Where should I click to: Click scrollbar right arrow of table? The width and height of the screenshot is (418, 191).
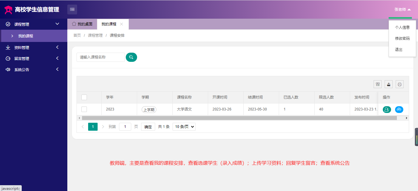click(x=407, y=118)
